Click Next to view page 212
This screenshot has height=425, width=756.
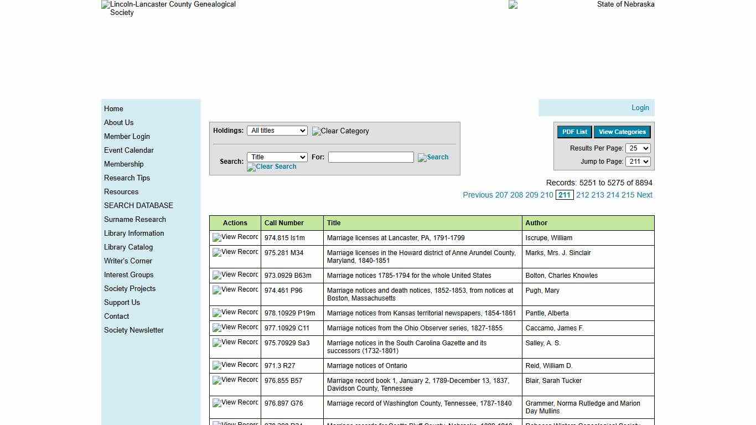pyautogui.click(x=644, y=195)
